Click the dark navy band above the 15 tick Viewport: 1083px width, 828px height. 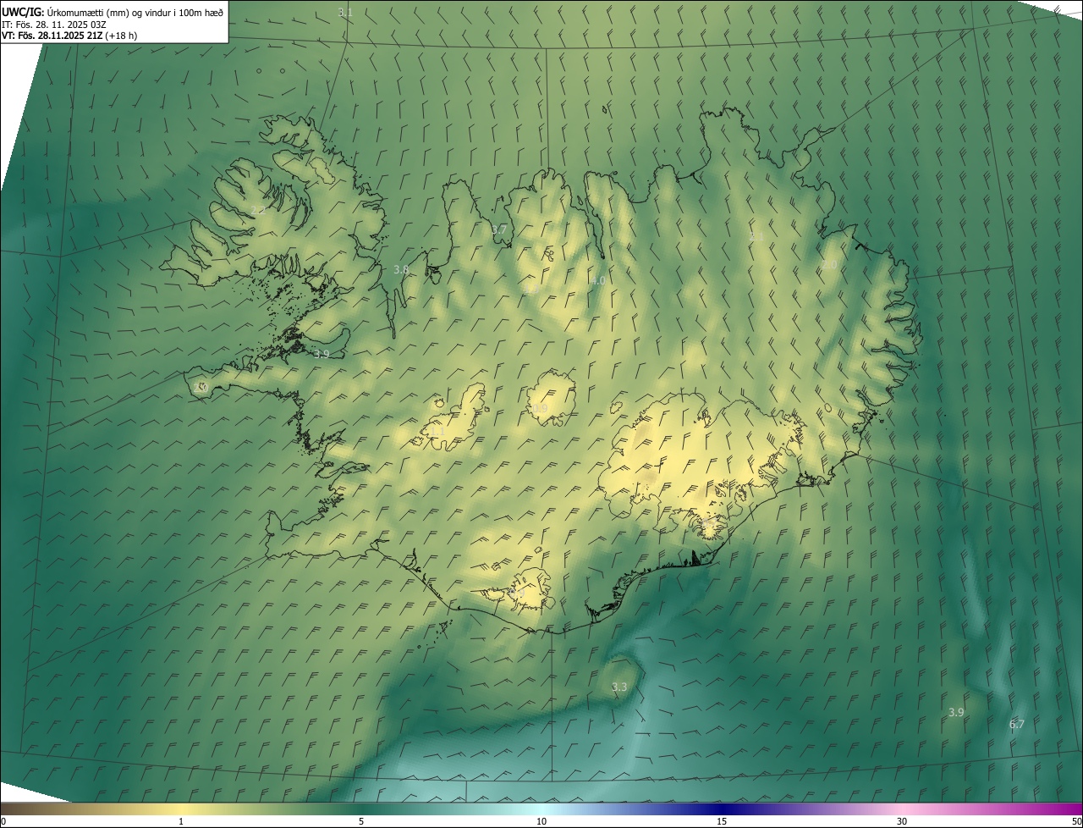722,809
